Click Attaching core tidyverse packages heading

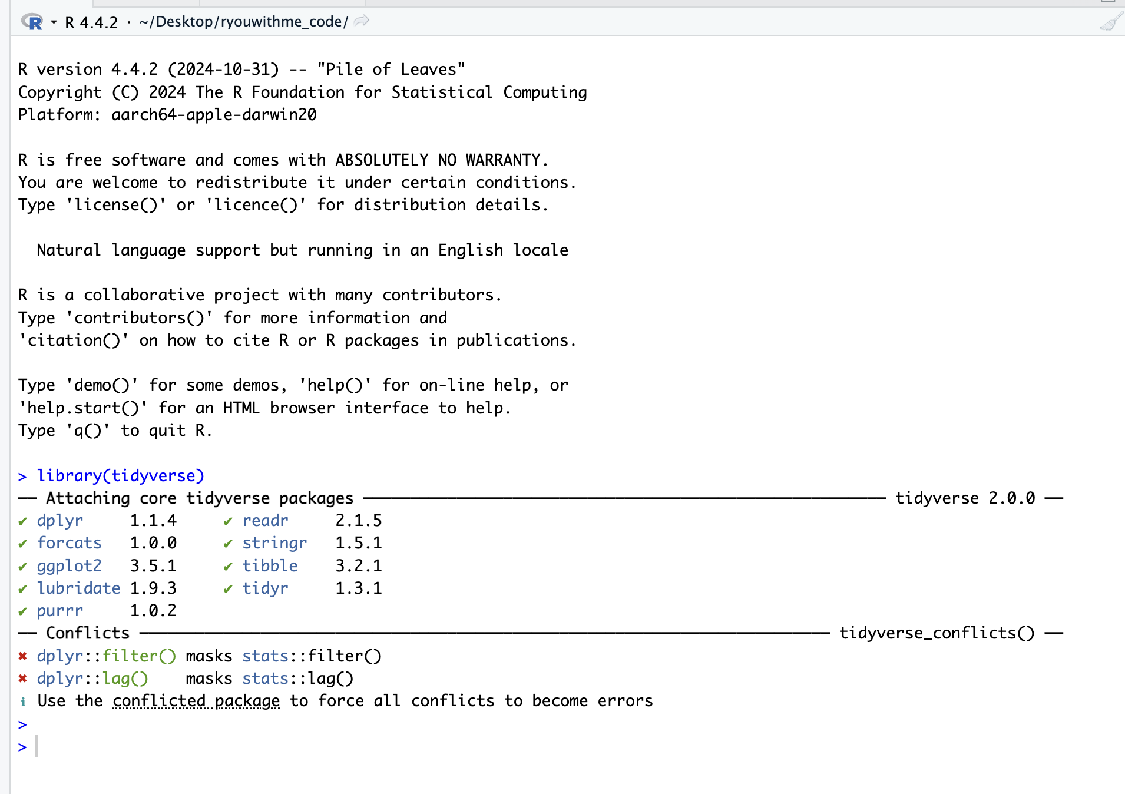click(200, 498)
